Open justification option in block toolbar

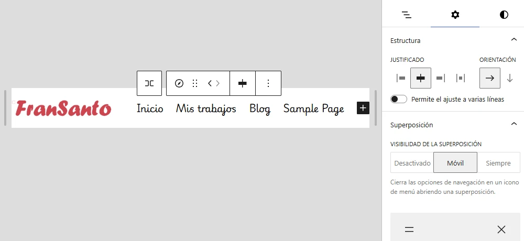(243, 83)
